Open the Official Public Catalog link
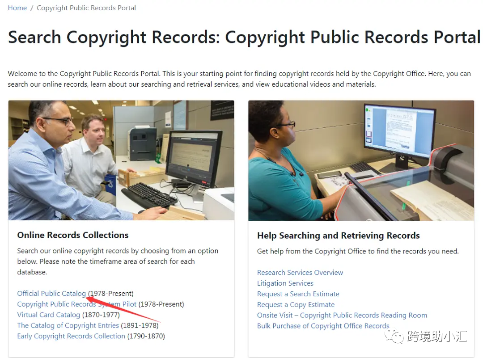This screenshot has height=358, width=483. pos(51,293)
